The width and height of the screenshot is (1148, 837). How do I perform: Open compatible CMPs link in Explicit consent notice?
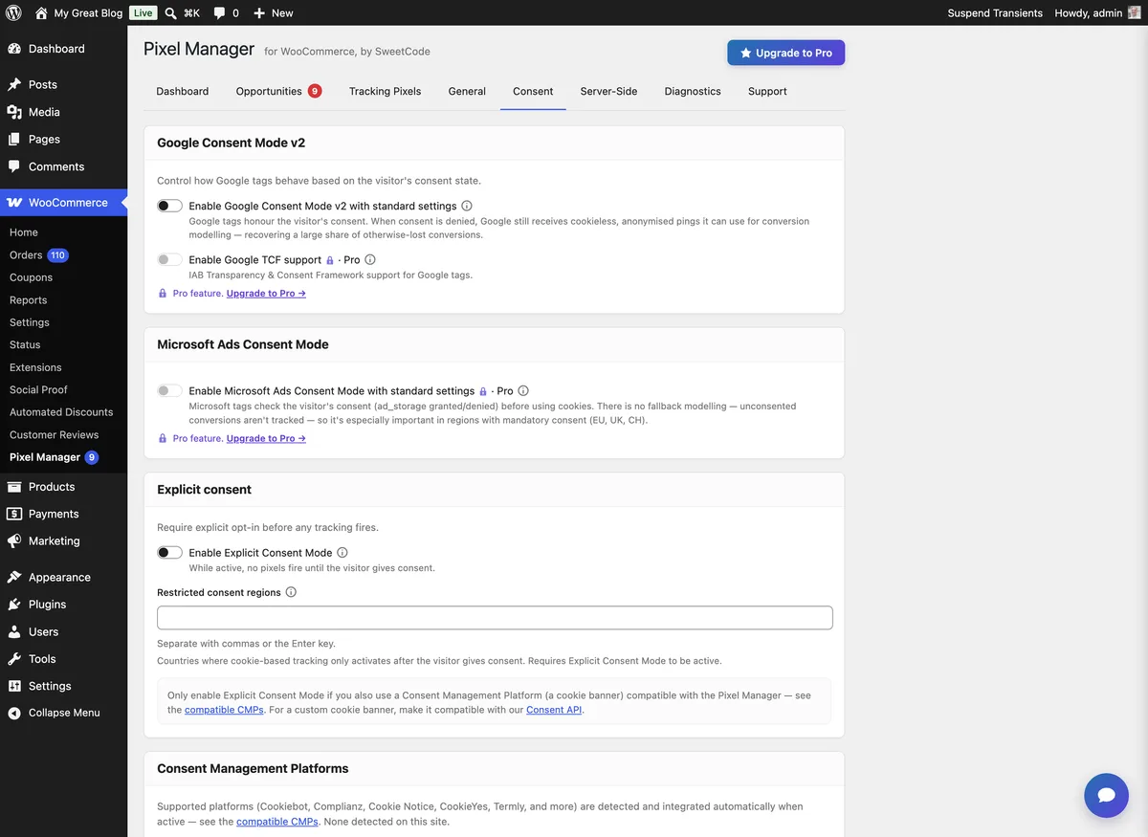pos(224,710)
